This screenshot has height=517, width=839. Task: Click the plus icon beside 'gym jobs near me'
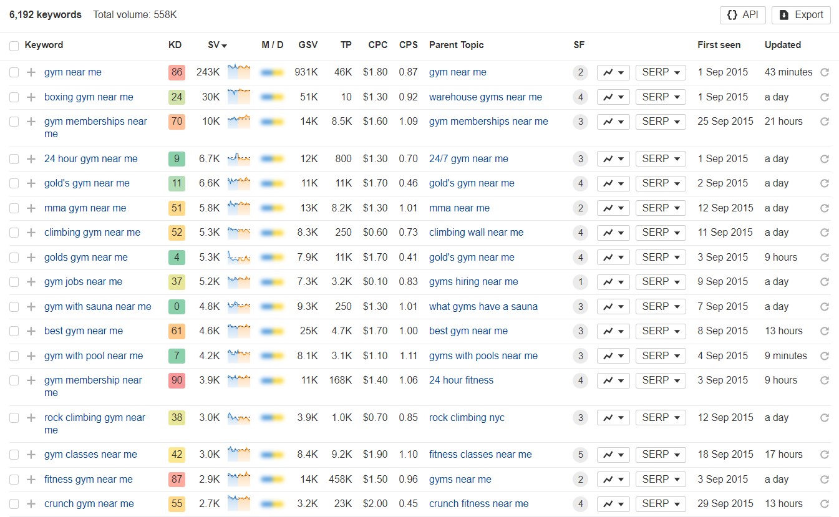pos(31,282)
